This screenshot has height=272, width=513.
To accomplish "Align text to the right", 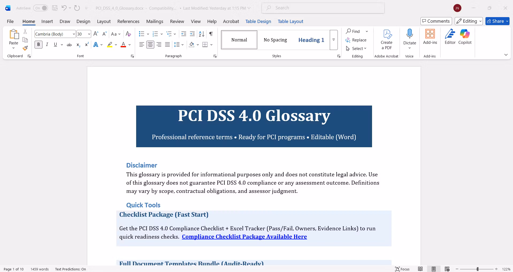I will pos(159,45).
